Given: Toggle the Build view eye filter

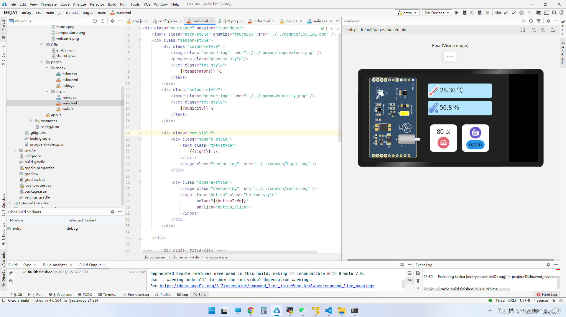Looking at the screenshot, I should pos(11,281).
